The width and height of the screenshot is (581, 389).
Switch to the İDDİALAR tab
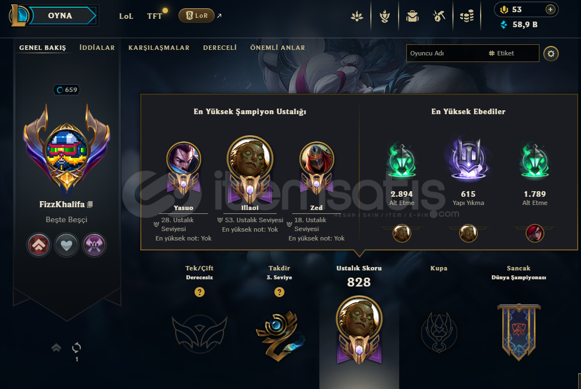[x=97, y=48]
